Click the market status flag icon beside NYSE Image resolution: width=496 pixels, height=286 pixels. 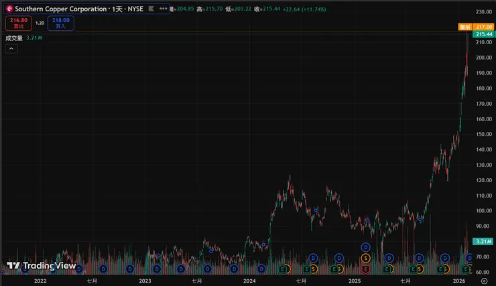[151, 9]
